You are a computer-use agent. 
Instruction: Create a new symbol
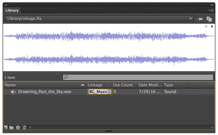click(6, 127)
